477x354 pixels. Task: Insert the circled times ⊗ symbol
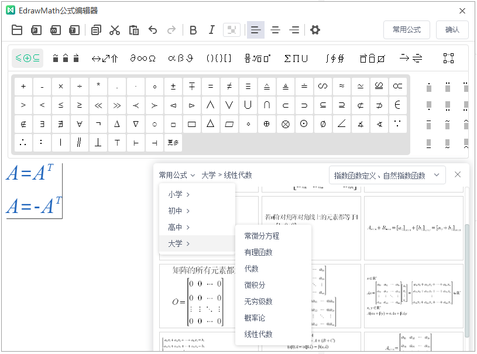[x=286, y=124]
